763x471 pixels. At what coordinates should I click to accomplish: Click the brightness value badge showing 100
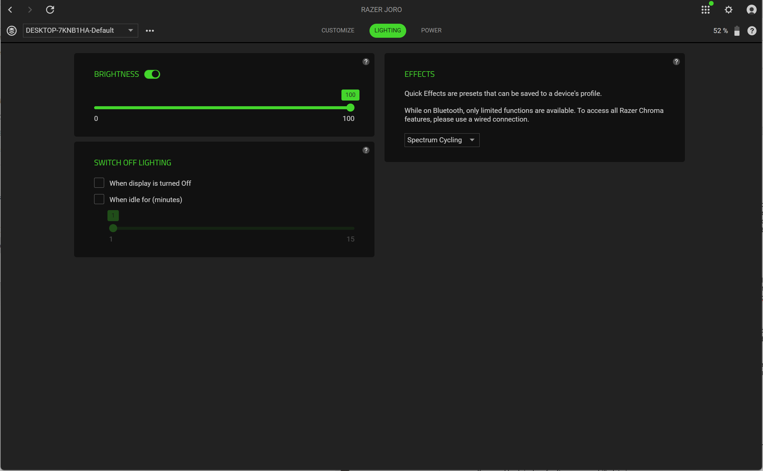(x=350, y=95)
